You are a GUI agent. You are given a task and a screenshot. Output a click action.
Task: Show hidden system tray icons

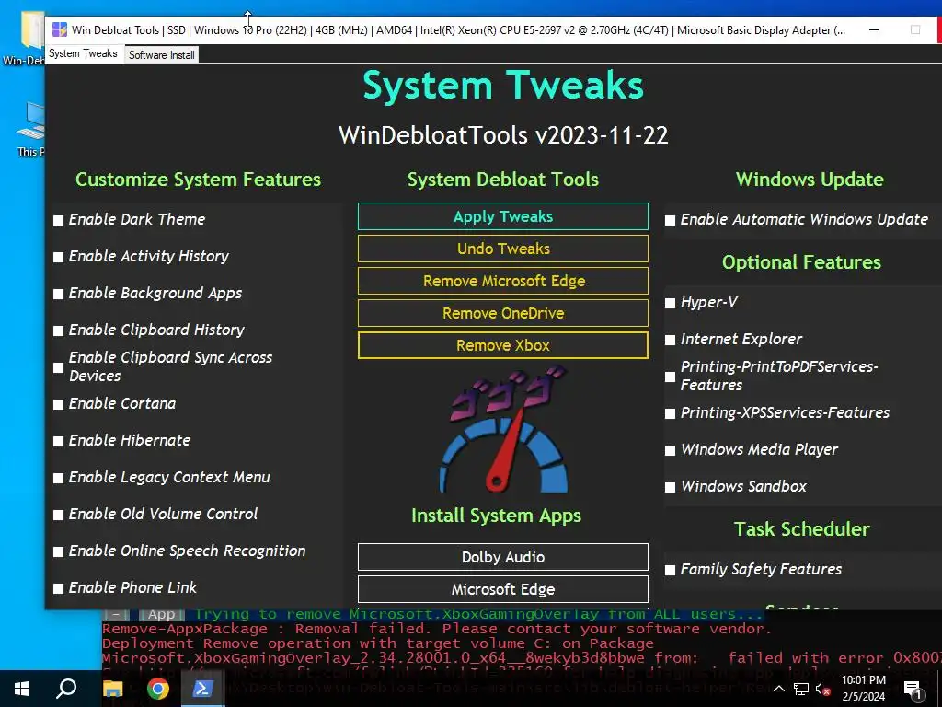778,689
